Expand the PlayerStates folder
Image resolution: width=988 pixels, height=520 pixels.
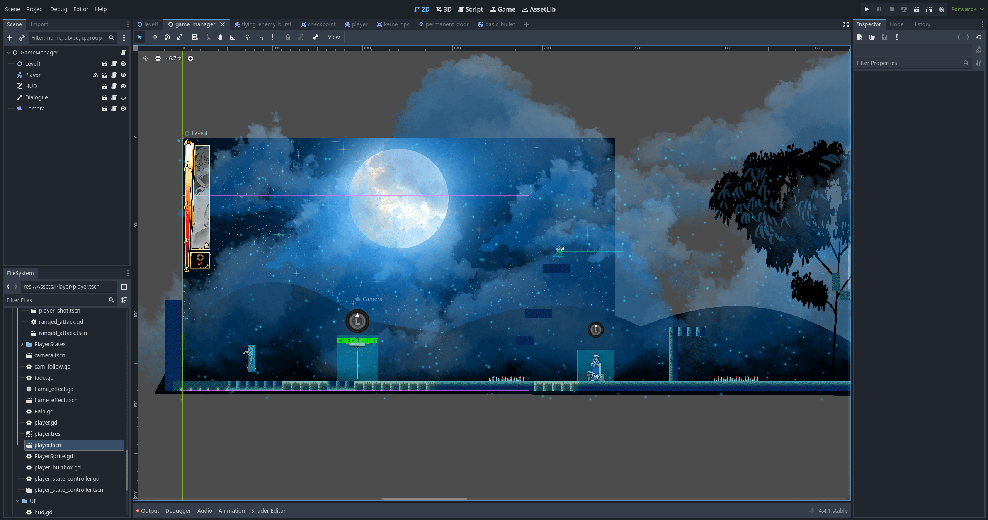coord(22,344)
